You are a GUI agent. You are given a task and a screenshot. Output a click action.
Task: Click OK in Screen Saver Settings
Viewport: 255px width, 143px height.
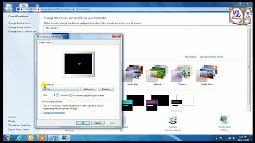tap(83, 123)
